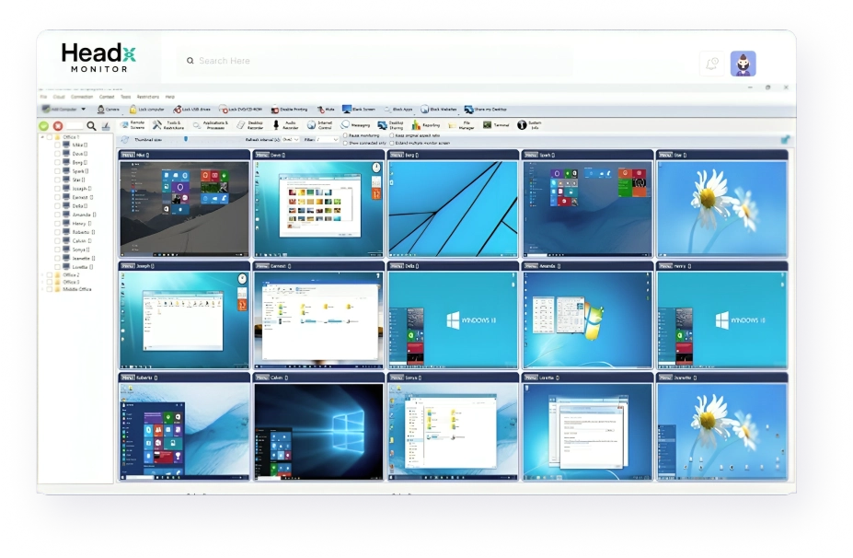Click the Lock computer toolbar icon
Screen dimensions: 853x558
[133, 109]
